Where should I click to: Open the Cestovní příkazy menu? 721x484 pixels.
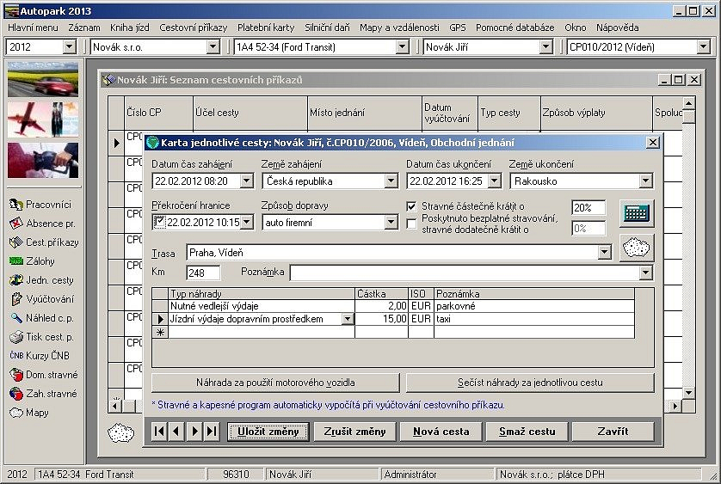194,28
